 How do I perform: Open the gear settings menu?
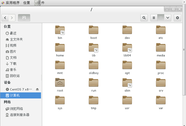[x=178, y=18]
